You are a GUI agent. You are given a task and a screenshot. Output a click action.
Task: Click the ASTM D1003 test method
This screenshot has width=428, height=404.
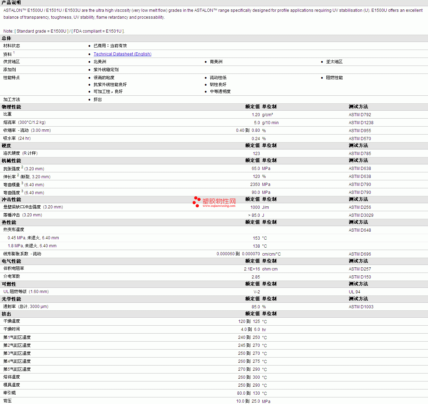point(361,307)
